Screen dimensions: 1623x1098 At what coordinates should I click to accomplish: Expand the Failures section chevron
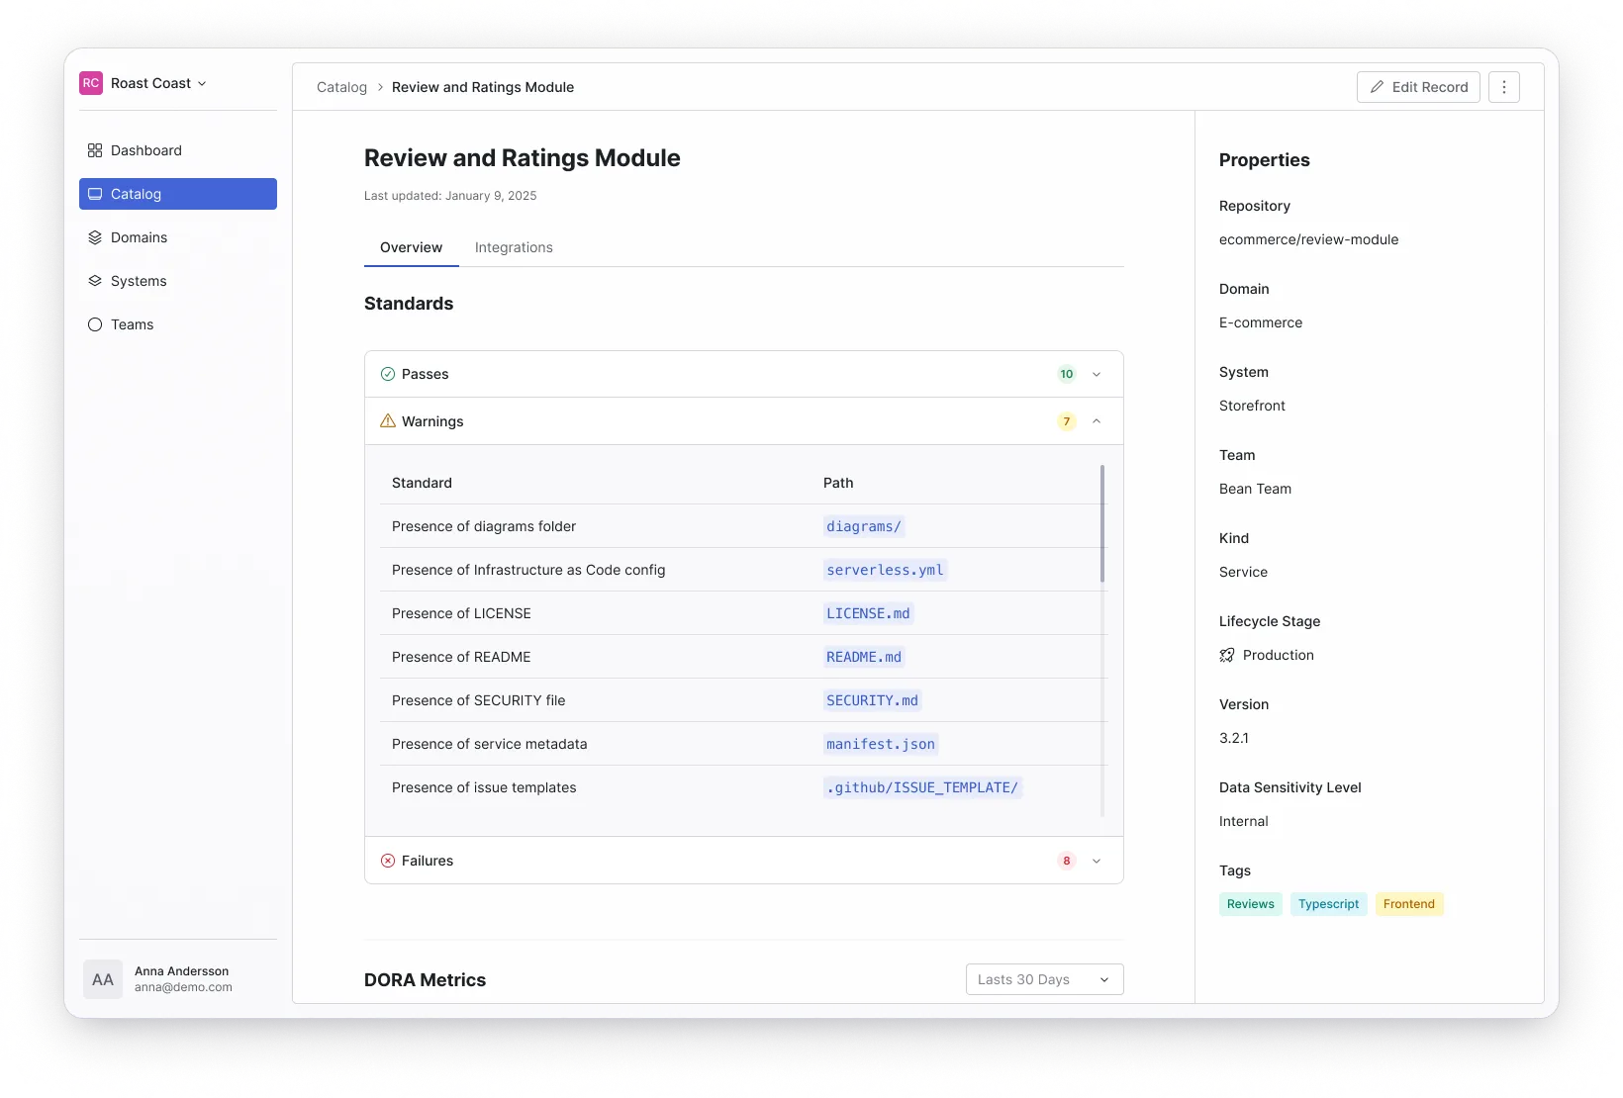click(1097, 861)
